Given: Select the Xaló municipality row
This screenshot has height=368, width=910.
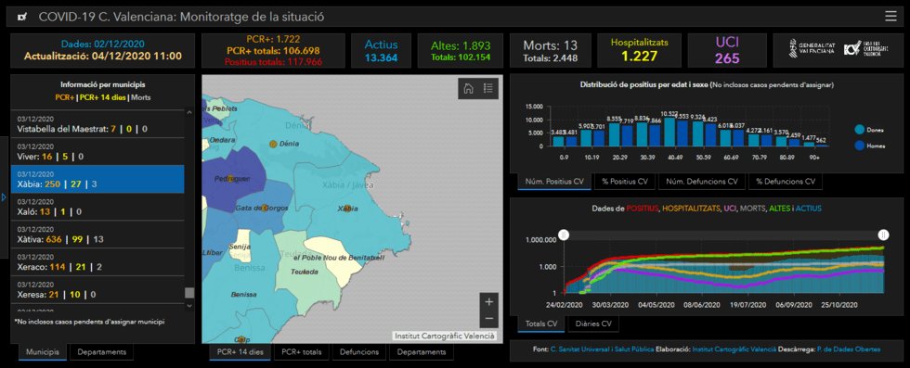Looking at the screenshot, I should (97, 207).
